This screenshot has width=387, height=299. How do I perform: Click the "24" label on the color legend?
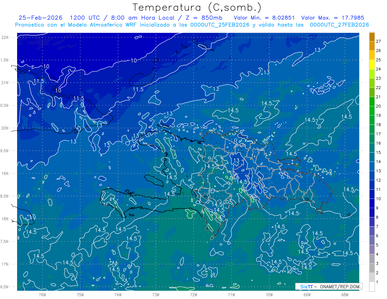click(x=378, y=69)
